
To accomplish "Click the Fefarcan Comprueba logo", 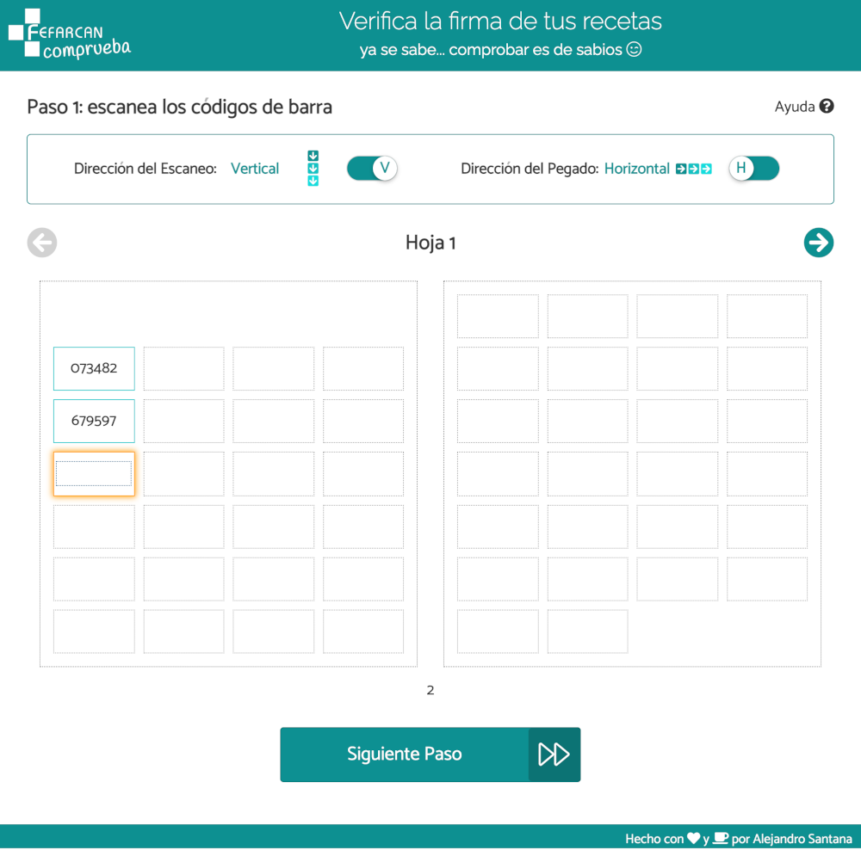I will (x=69, y=35).
